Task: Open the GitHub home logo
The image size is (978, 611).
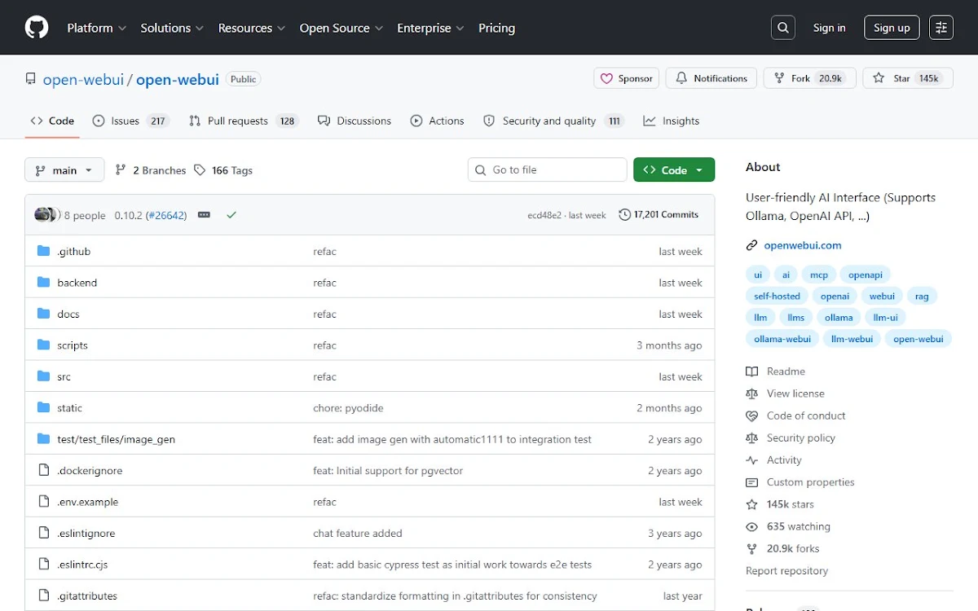Action: pyautogui.click(x=37, y=28)
